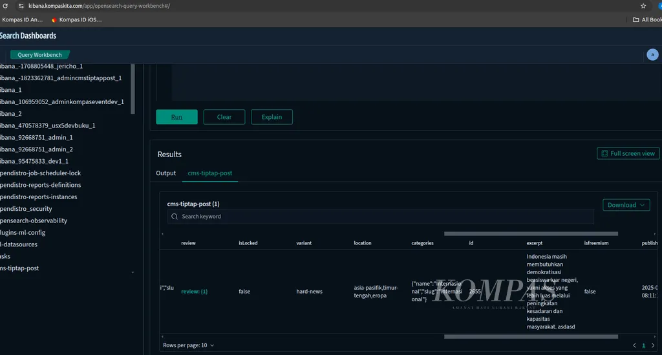662x355 pixels.
Task: Click the Search Dashboards logo title
Action: [x=28, y=36]
